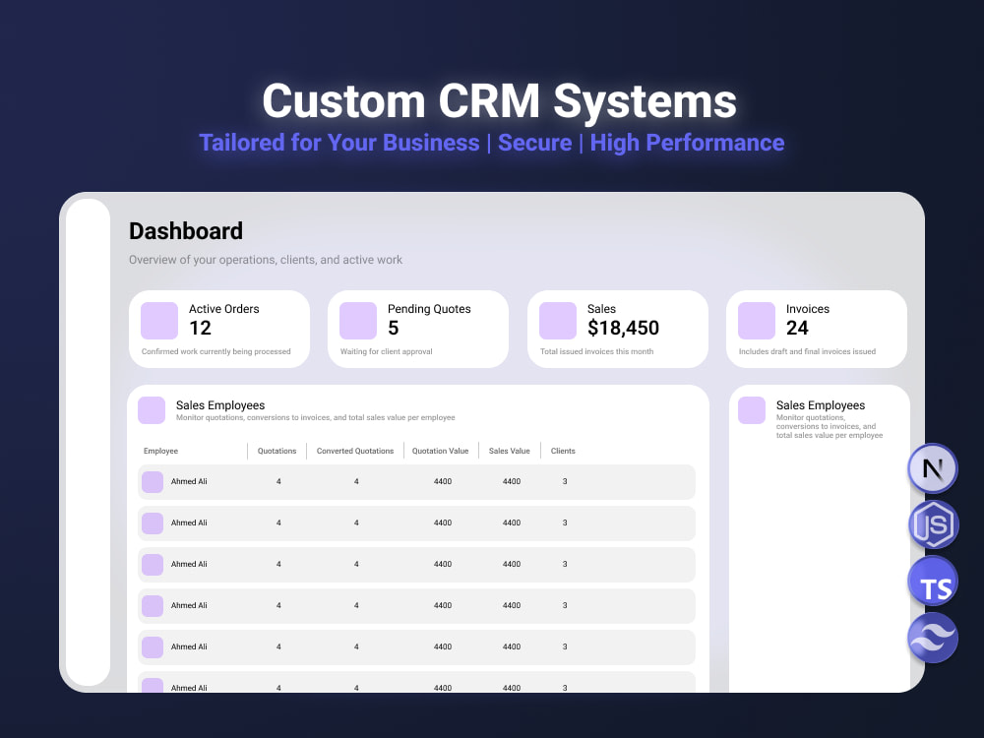The image size is (984, 738).
Task: Sort by the Quotation Value column header
Action: [441, 451]
